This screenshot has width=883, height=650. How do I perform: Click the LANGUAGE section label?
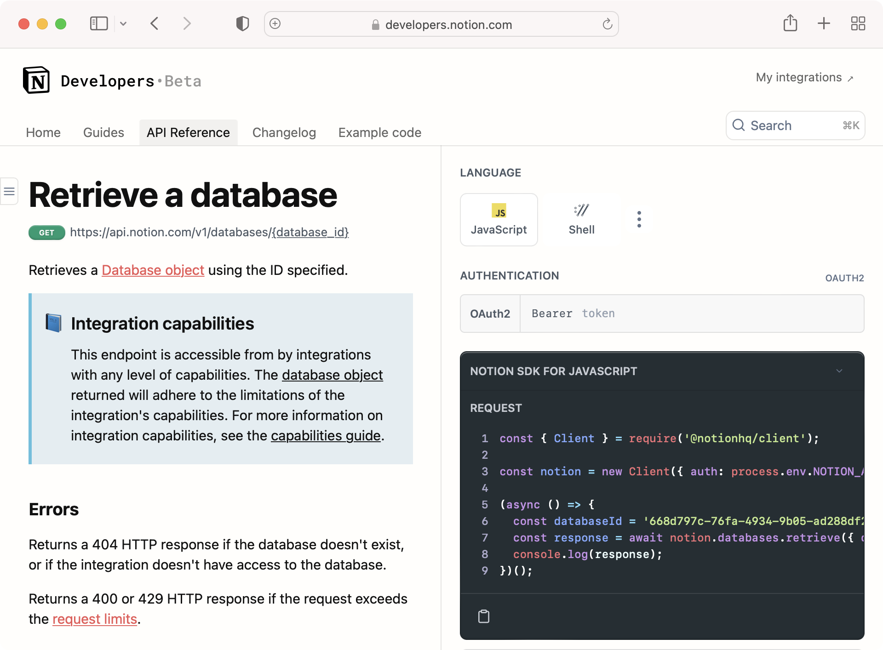pyautogui.click(x=490, y=173)
